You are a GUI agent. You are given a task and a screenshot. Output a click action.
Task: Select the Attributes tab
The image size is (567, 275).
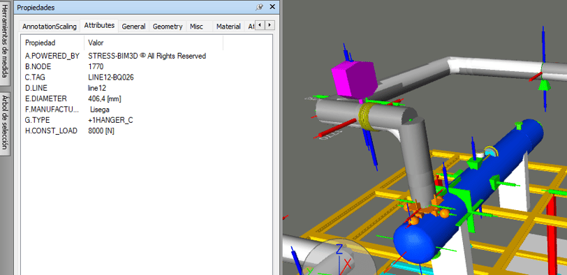tap(99, 25)
